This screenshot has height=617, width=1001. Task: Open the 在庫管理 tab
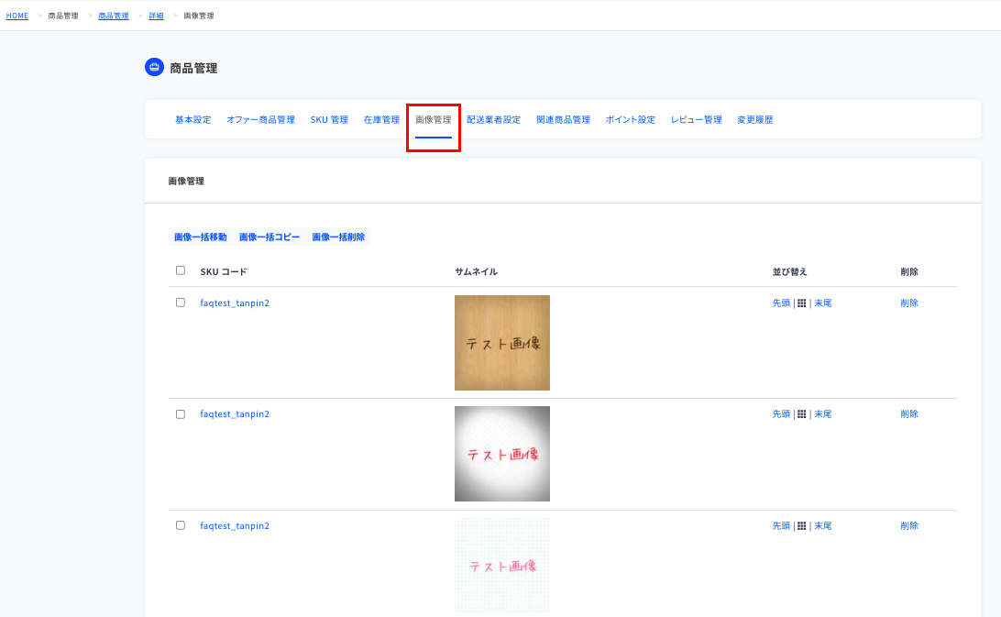[381, 120]
